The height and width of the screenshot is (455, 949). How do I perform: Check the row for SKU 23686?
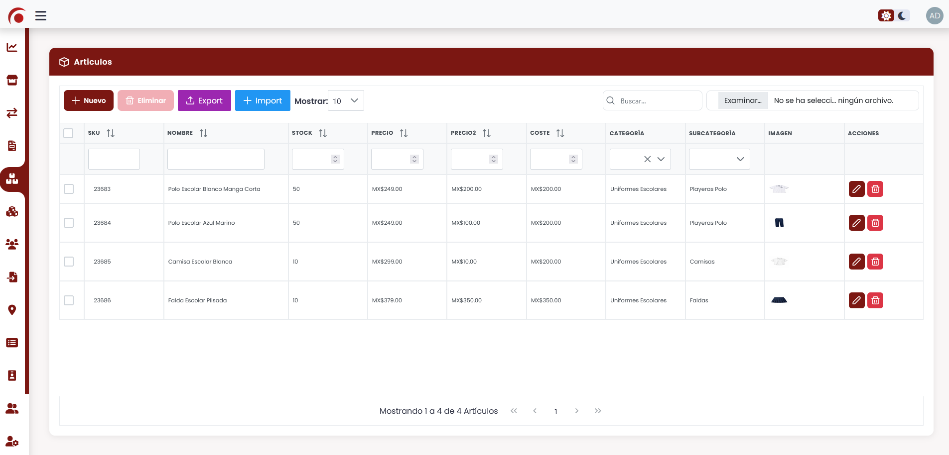(69, 300)
